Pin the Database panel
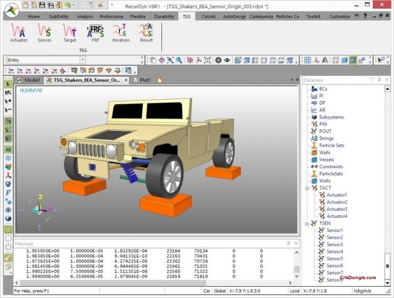Viewport: 394px width, 298px height. click(380, 80)
